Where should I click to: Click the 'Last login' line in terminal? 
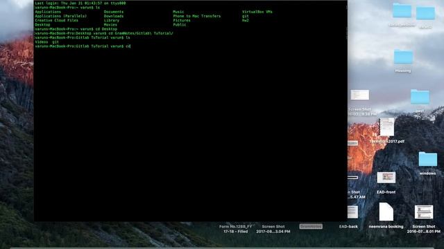coord(80,3)
